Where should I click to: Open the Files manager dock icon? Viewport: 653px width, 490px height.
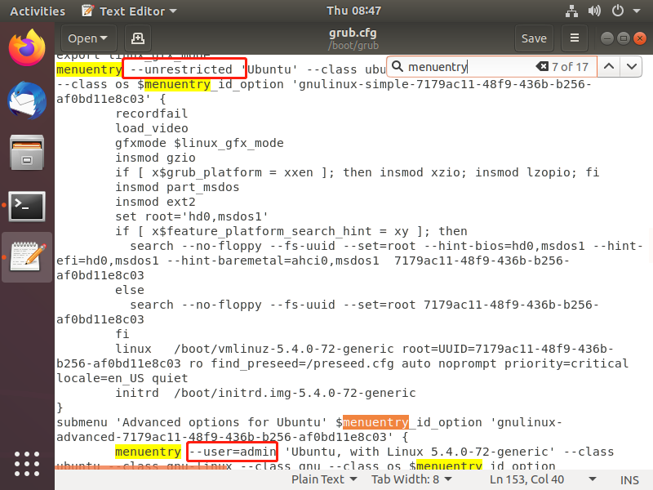27,153
